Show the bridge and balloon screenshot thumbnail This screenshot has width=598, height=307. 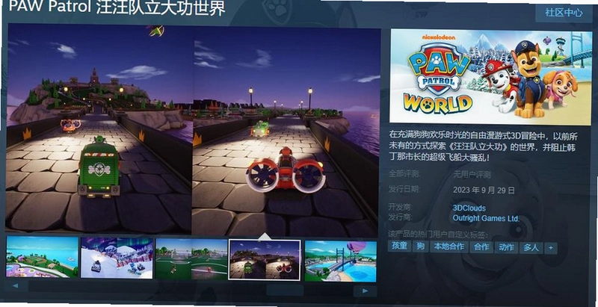click(341, 261)
